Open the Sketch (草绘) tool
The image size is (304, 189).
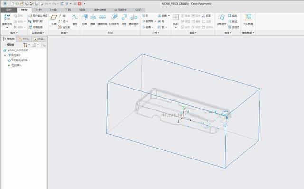coord(75,20)
